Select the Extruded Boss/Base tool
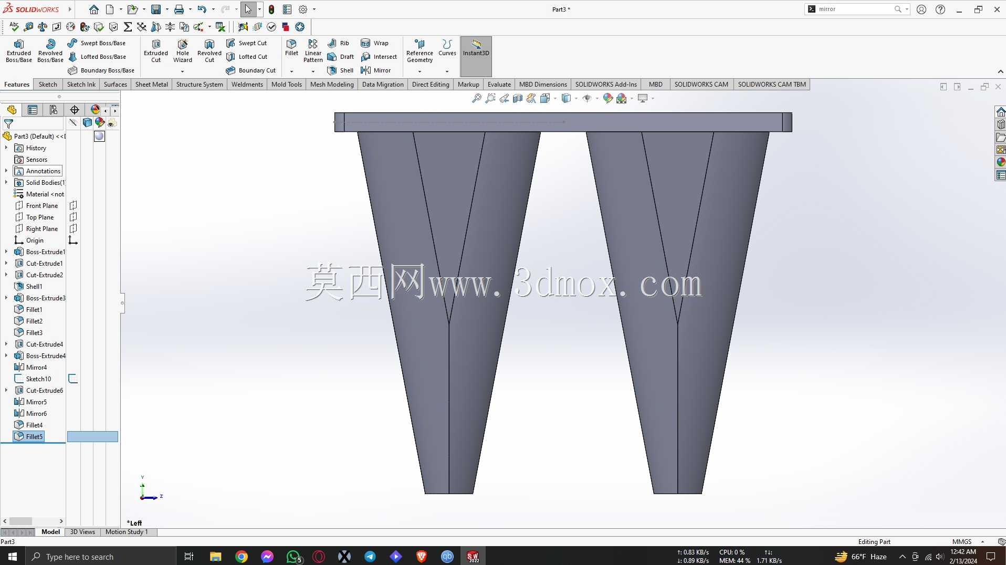This screenshot has height=565, width=1006. 19,51
